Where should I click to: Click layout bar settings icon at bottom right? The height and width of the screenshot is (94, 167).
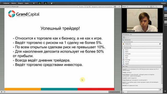(165, 91)
